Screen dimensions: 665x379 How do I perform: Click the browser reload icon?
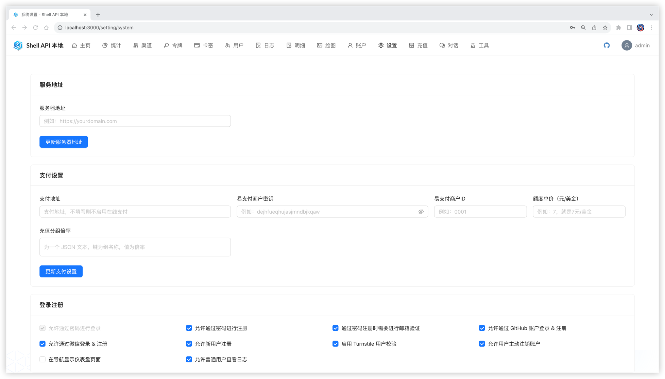35,28
